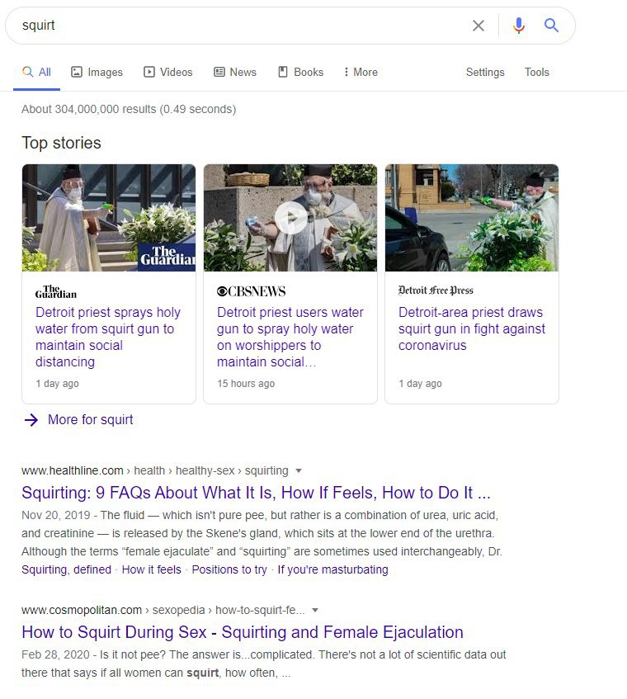Expand the cosmopolitan.com result options arrow
Image resolution: width=627 pixels, height=699 pixels.
(315, 611)
